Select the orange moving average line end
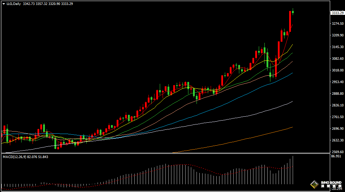Viewport: 345px width, 192px height. [x=292, y=127]
